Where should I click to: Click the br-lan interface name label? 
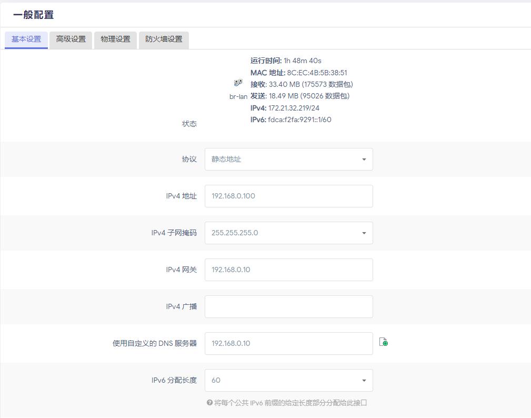pos(238,97)
